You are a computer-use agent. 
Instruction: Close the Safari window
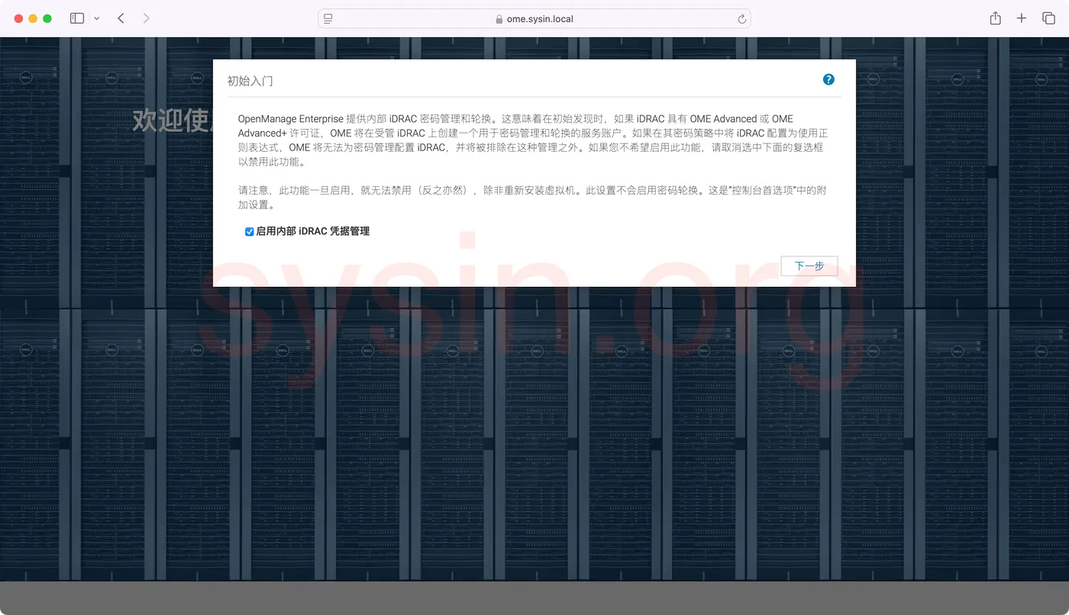pyautogui.click(x=19, y=18)
